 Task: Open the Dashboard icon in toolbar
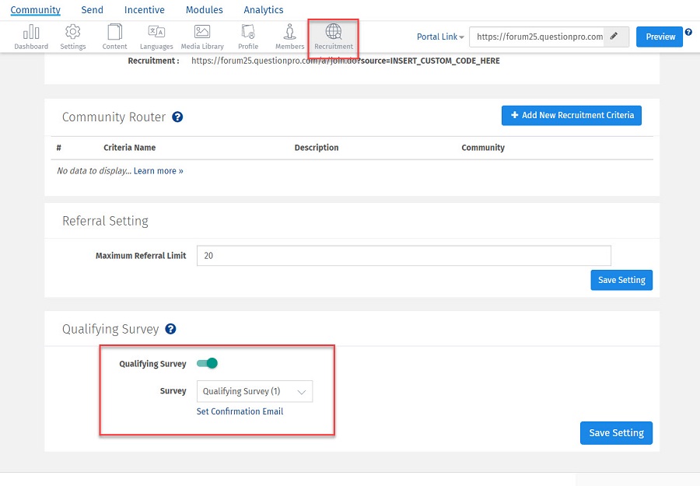point(31,33)
